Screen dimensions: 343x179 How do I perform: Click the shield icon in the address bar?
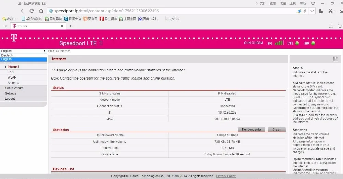click(51, 11)
